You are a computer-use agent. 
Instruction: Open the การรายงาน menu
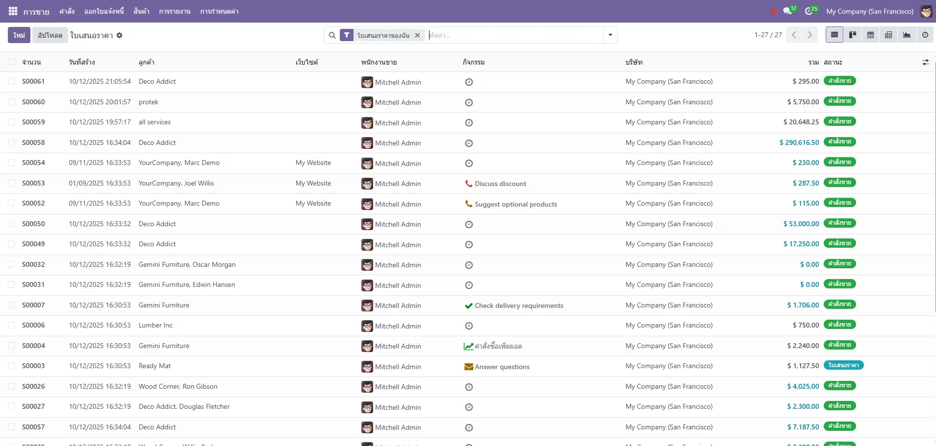pyautogui.click(x=175, y=11)
